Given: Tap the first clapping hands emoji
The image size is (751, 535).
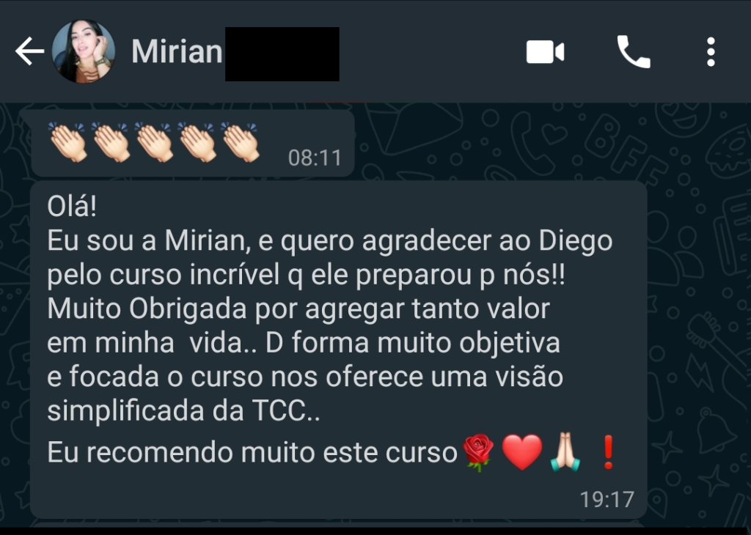Looking at the screenshot, I should [67, 142].
